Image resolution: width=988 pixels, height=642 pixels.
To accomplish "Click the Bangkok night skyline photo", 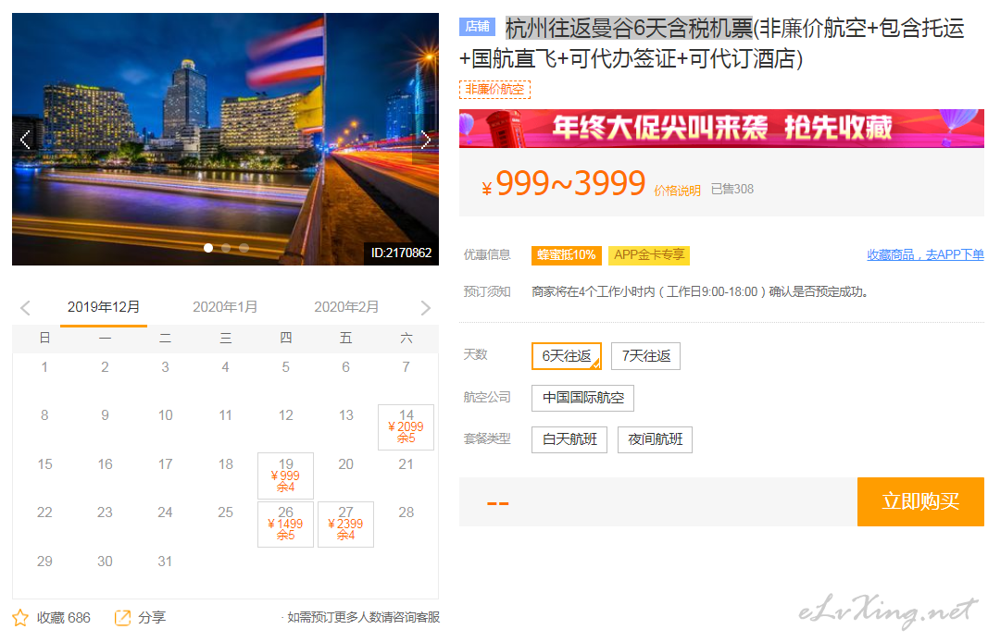I will 225,139.
